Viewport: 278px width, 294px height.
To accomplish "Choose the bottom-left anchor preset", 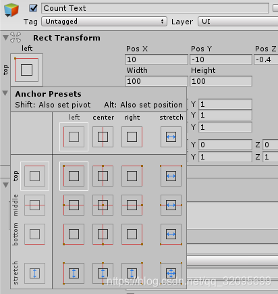I will point(74,234).
